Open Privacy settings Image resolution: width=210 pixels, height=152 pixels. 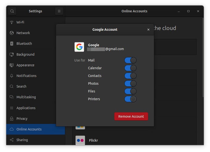click(36, 119)
